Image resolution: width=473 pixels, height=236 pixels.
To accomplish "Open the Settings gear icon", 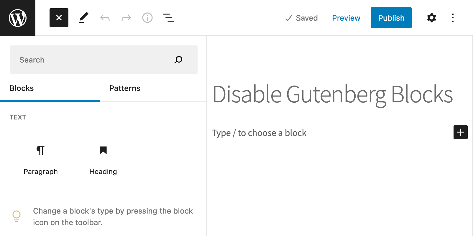I will 431,18.
